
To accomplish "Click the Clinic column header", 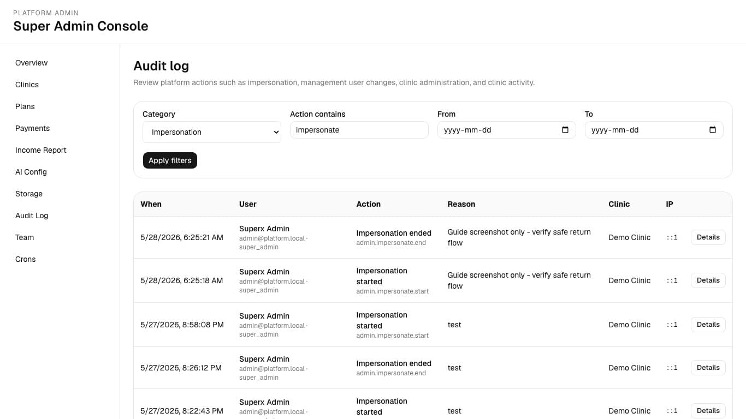I will click(x=619, y=204).
